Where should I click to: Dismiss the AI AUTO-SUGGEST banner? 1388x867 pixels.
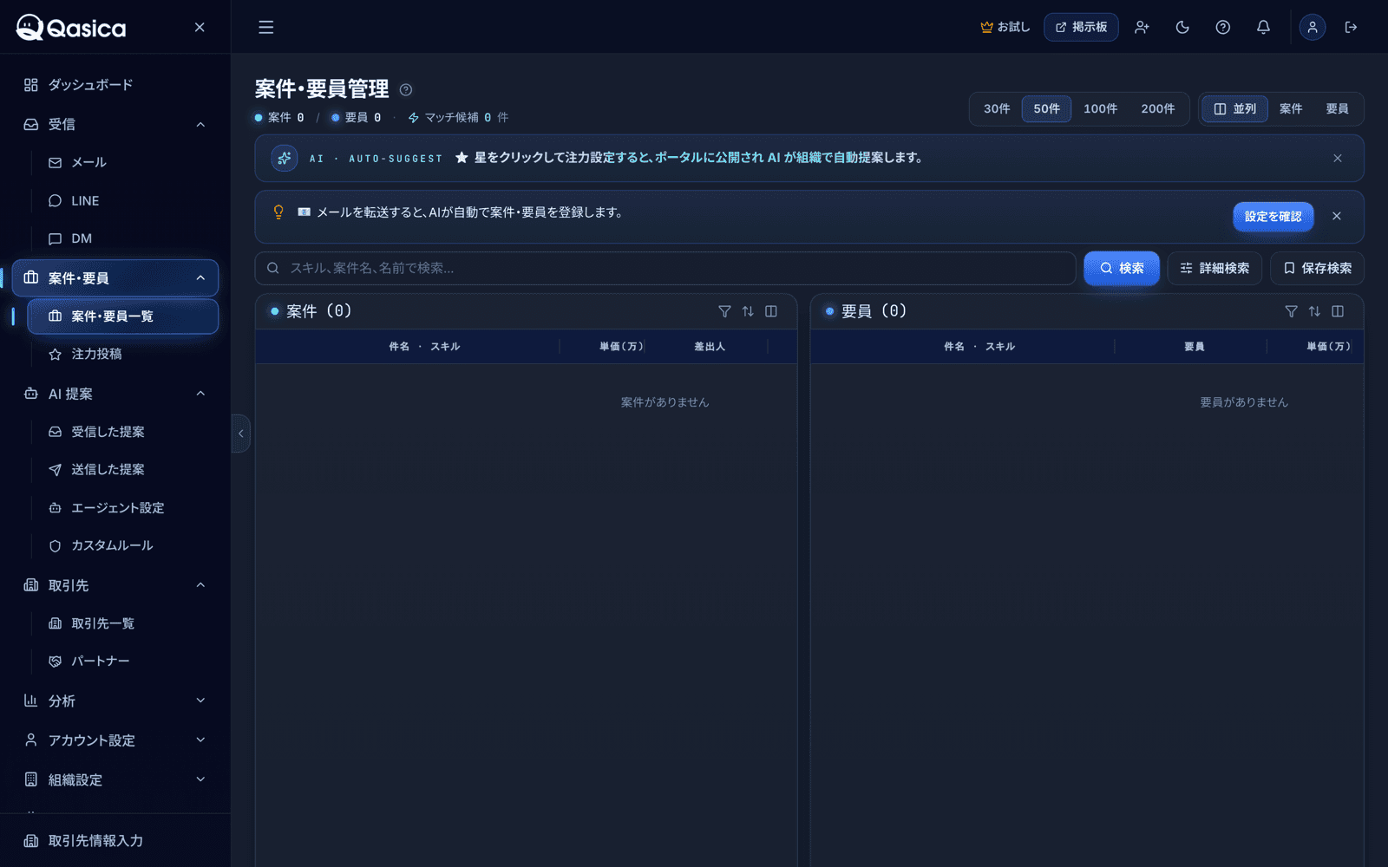(1338, 158)
